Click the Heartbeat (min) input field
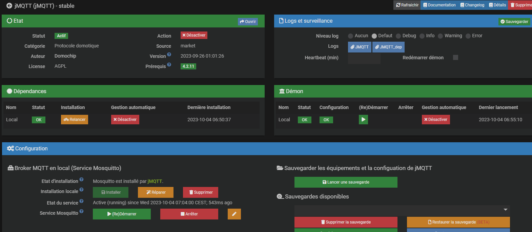This screenshot has width=532, height=232. (364, 58)
